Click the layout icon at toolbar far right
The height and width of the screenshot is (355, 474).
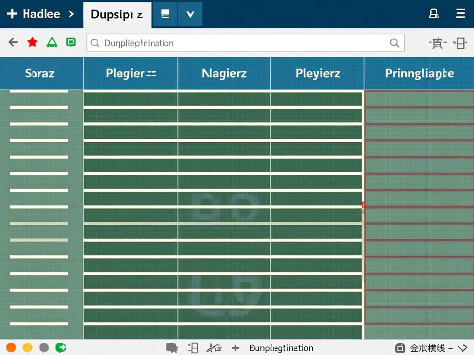tap(460, 43)
